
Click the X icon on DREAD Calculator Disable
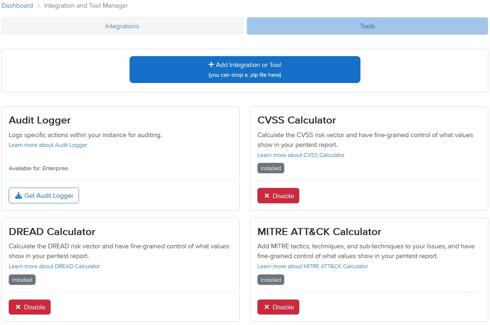(x=18, y=307)
